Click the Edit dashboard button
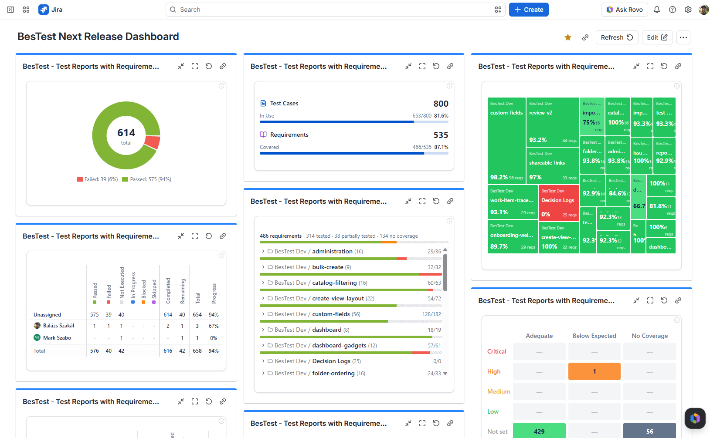 click(657, 37)
